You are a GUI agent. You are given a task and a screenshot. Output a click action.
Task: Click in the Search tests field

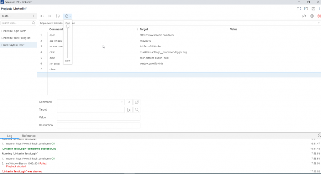point(16,23)
